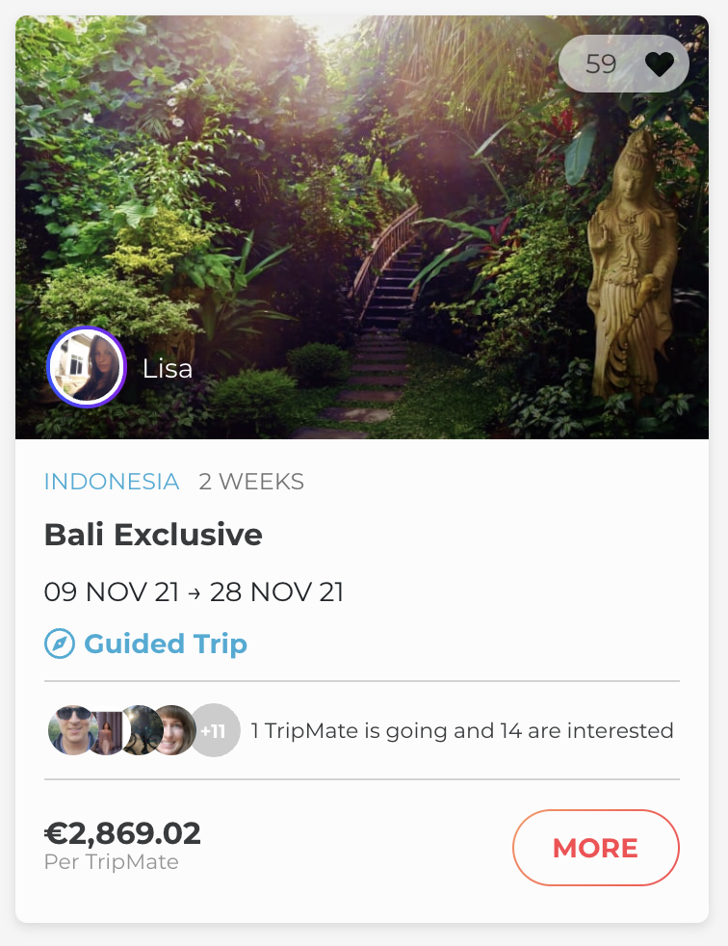The height and width of the screenshot is (946, 728).
Task: Click the €2,869.02 price
Action: click(x=122, y=832)
